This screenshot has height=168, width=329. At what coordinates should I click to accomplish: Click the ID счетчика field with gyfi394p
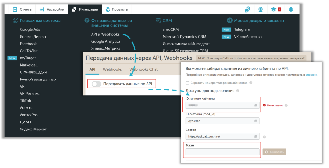coord(222,121)
